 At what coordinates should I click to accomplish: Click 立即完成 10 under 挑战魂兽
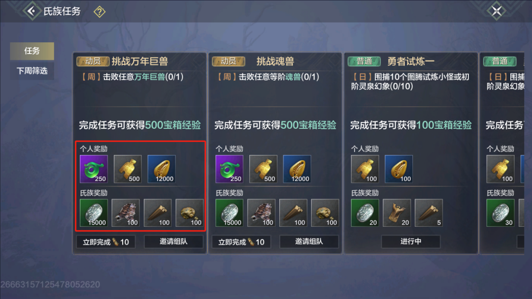pyautogui.click(x=241, y=242)
